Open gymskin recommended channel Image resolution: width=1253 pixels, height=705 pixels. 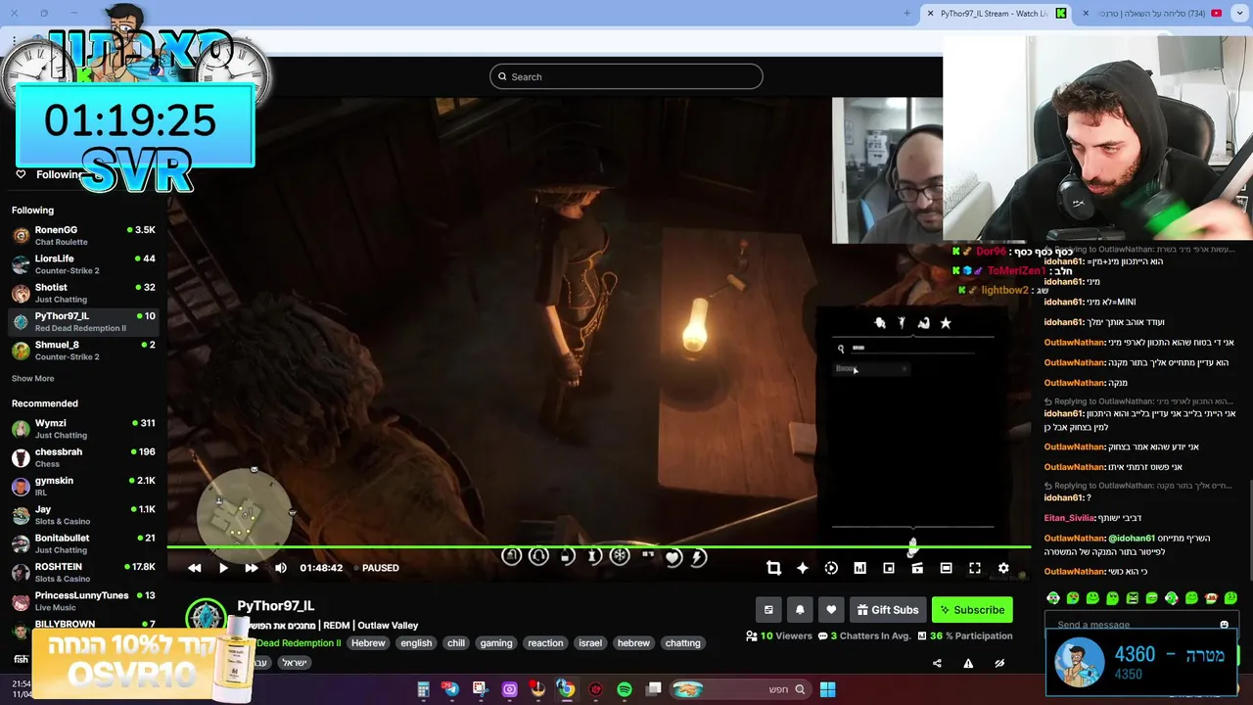83,486
